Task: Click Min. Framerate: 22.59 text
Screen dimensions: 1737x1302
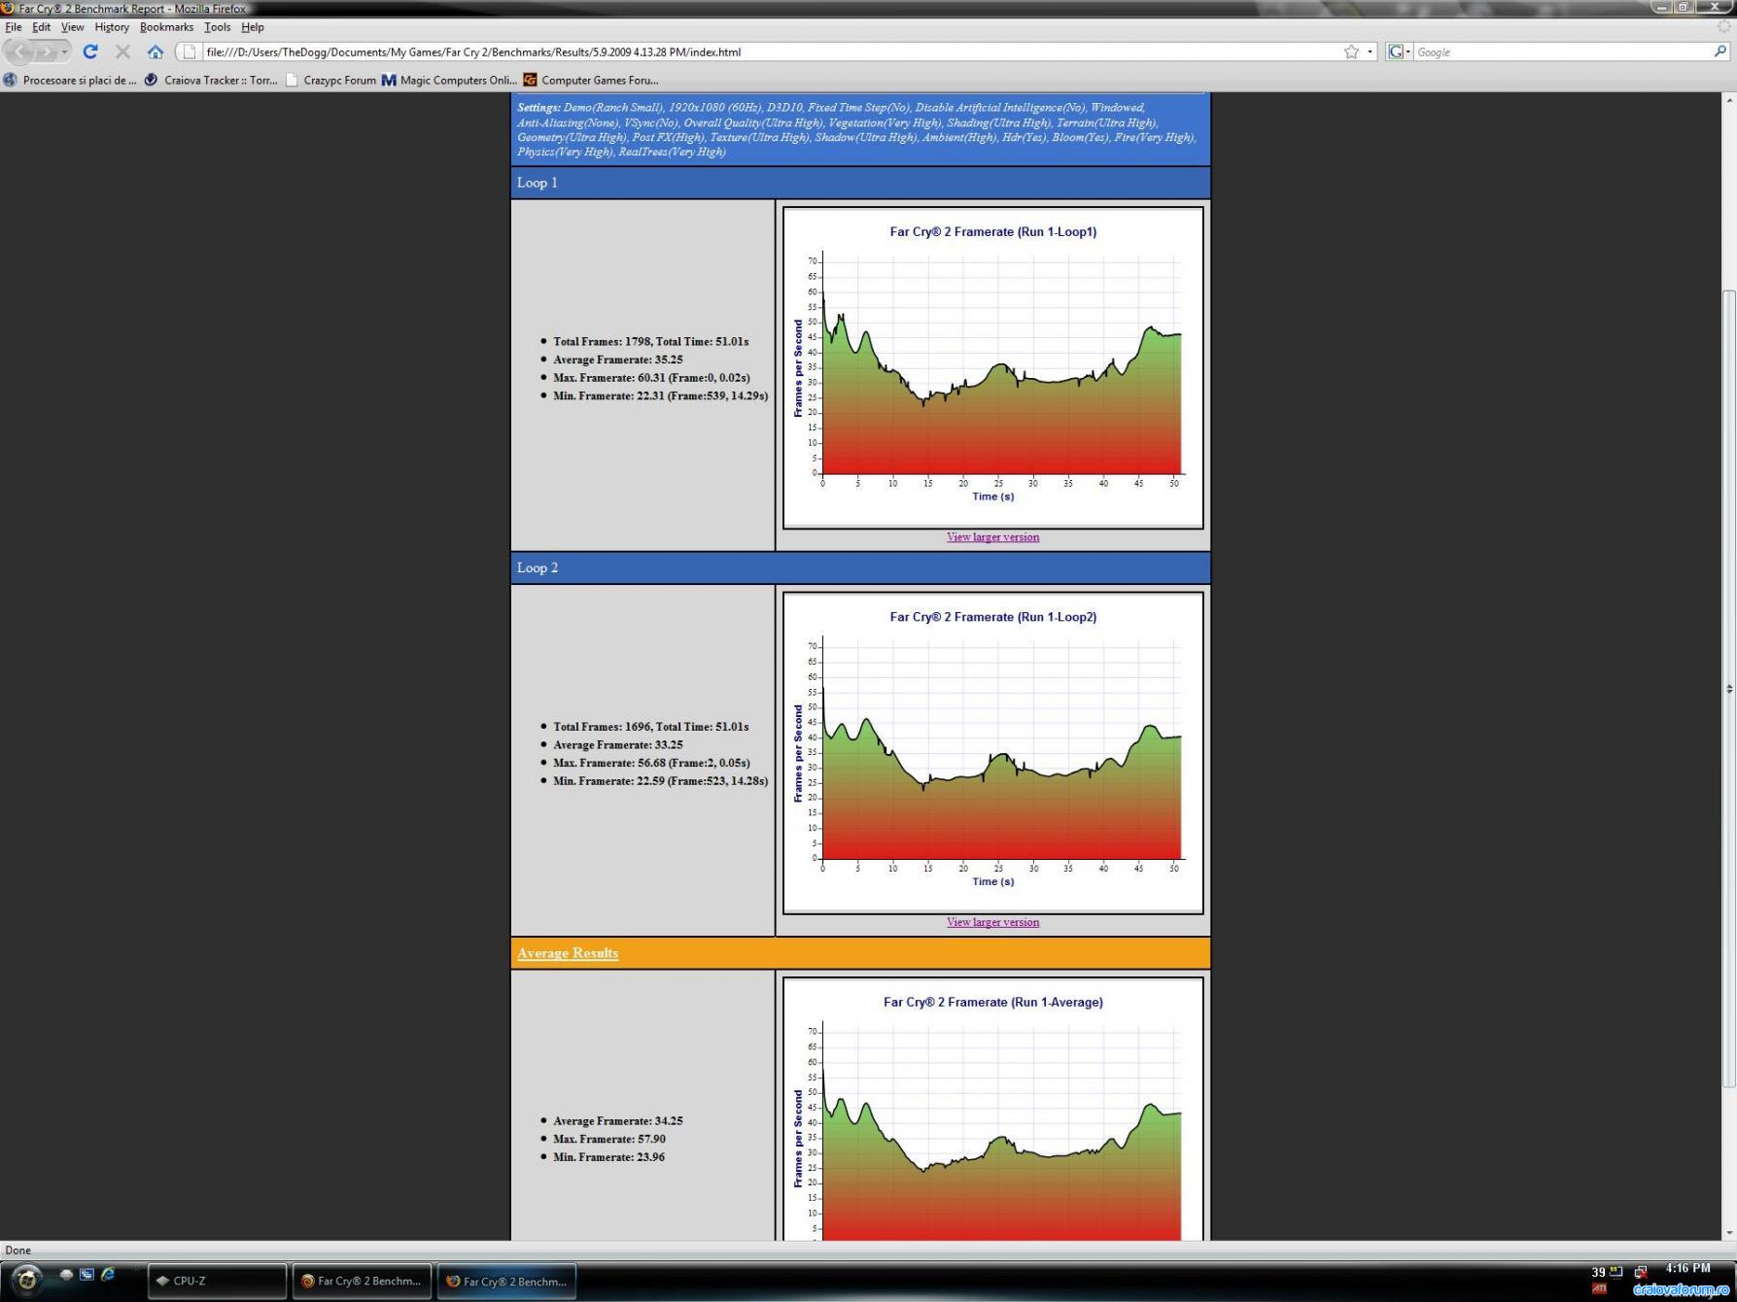Action: (660, 781)
